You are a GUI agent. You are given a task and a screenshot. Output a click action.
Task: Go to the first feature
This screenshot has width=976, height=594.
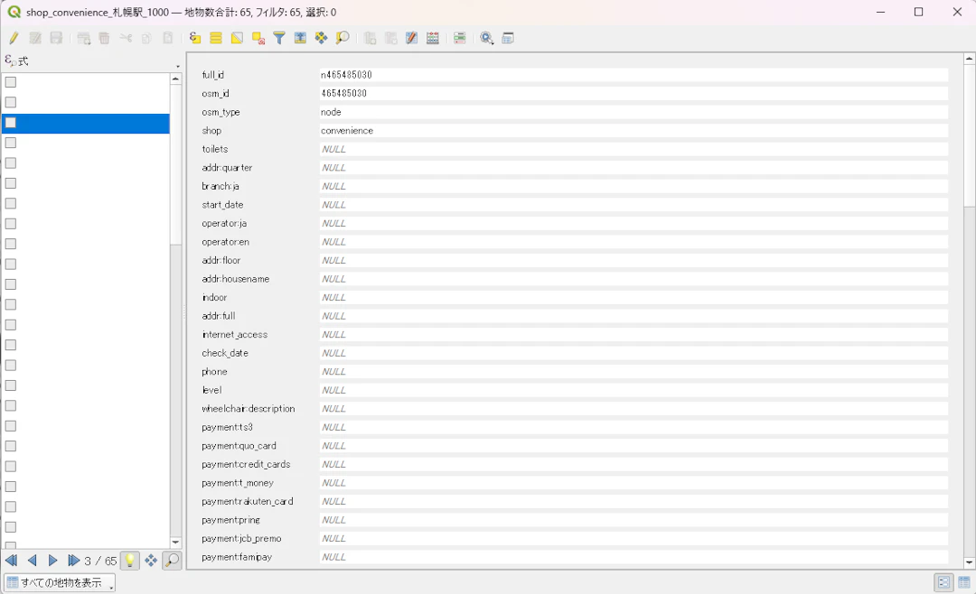pyautogui.click(x=11, y=561)
